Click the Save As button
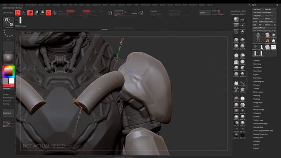Screen dimensions: 281x158 (270, 9)
